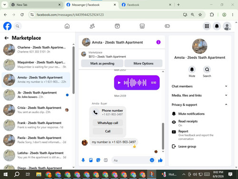238x179 pixels.
Task: Open Facebook search magnifier
Action: tap(18, 26)
